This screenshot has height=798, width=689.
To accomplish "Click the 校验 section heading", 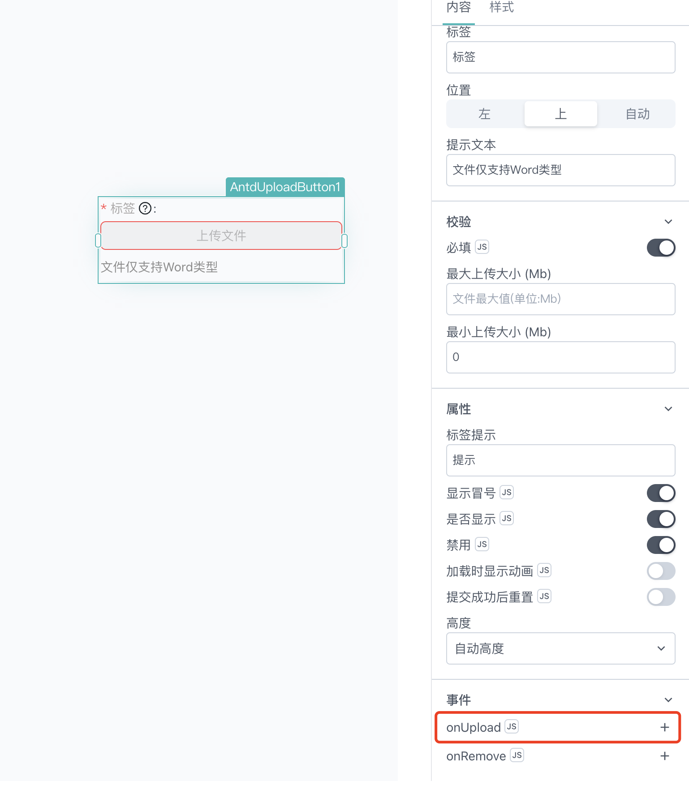I will 459,222.
